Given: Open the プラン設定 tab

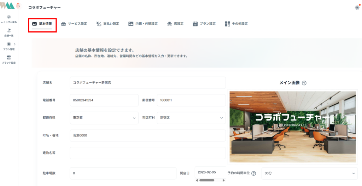Looking at the screenshot, I should pyautogui.click(x=204, y=24).
